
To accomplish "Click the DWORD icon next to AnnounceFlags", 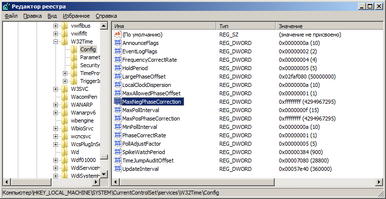I will click(118, 43).
